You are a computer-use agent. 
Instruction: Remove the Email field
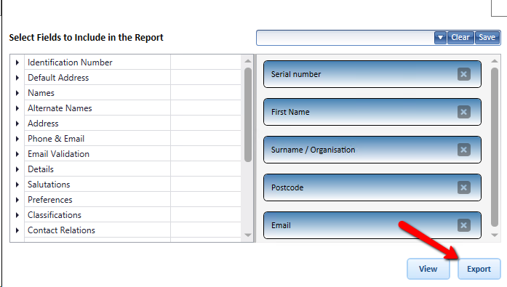tap(463, 225)
